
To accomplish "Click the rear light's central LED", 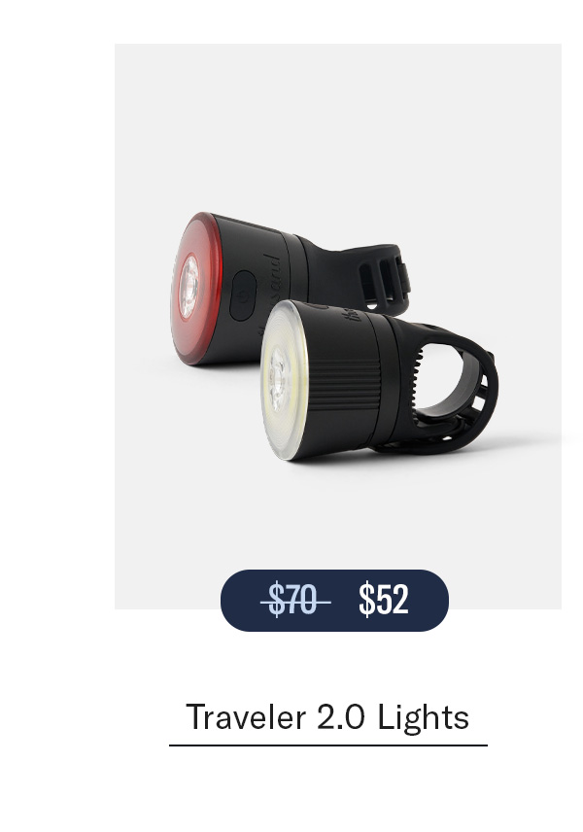I will pos(189,287).
